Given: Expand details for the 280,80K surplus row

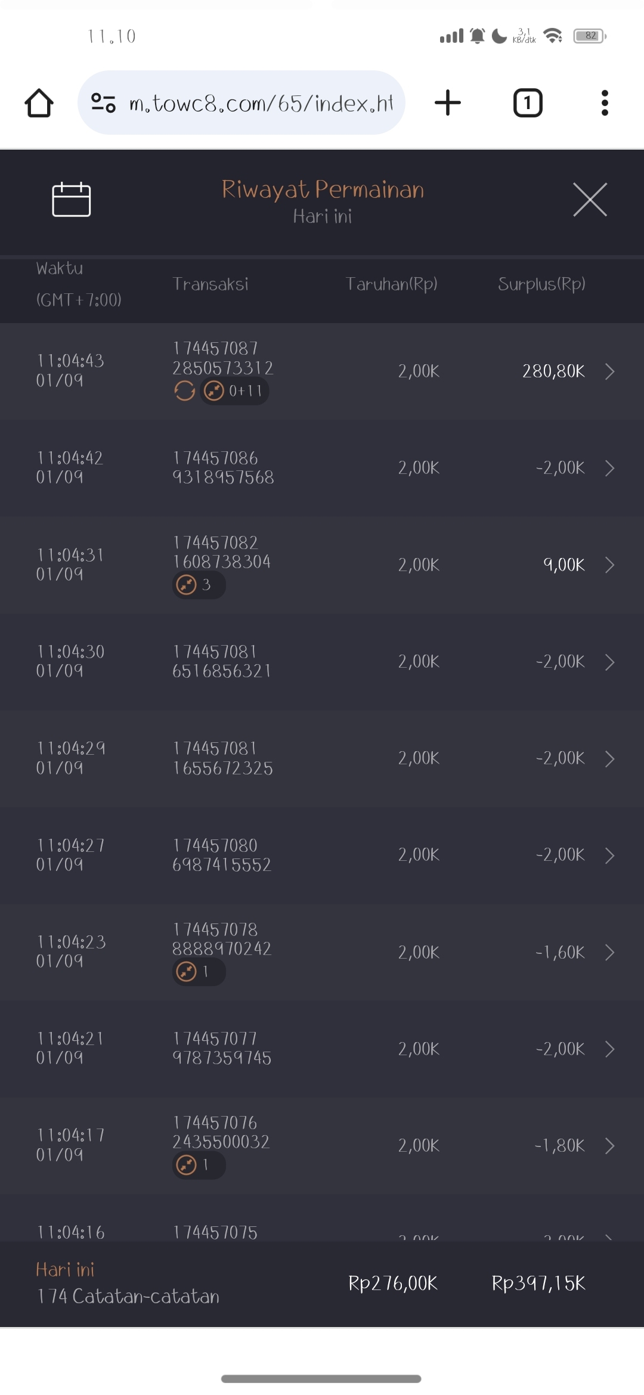Looking at the screenshot, I should pos(609,371).
